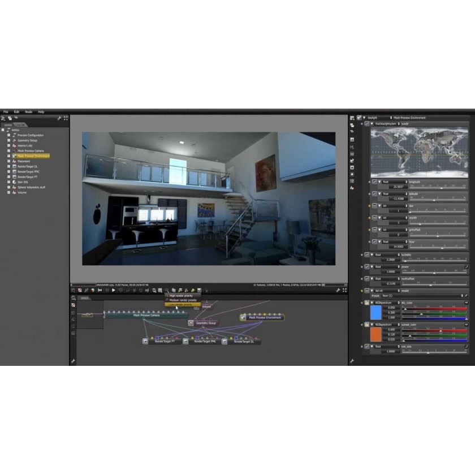Click the wrench icon at the inspector bottom
475x475 pixels.
point(352,361)
